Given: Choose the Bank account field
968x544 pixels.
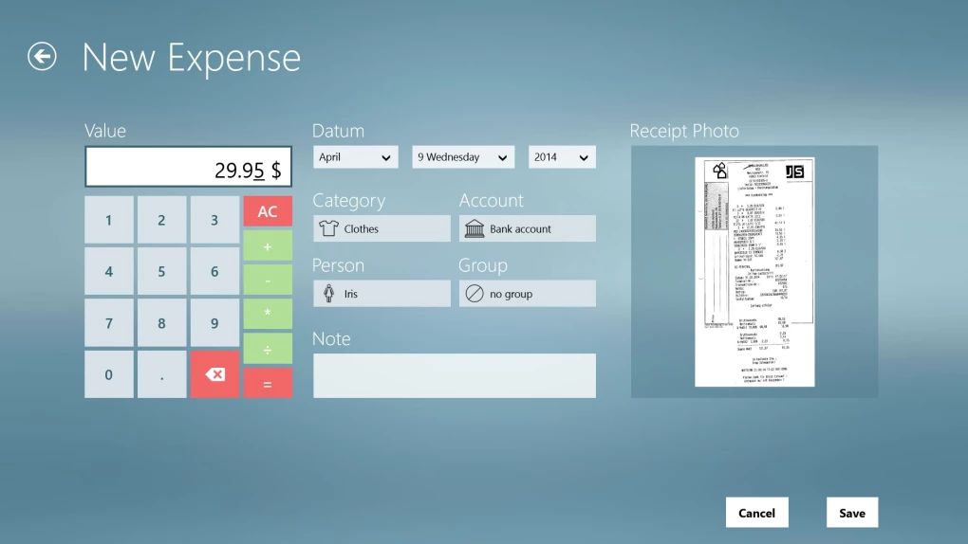Looking at the screenshot, I should (527, 228).
